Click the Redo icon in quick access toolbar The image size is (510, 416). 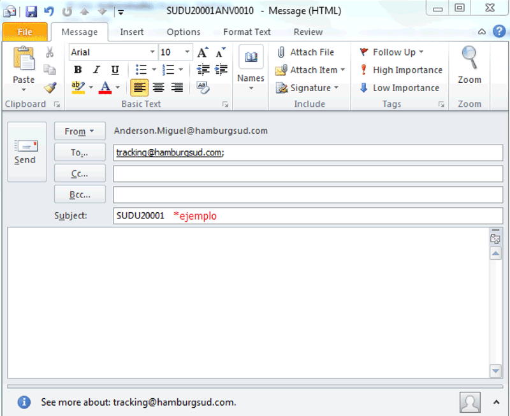click(67, 11)
